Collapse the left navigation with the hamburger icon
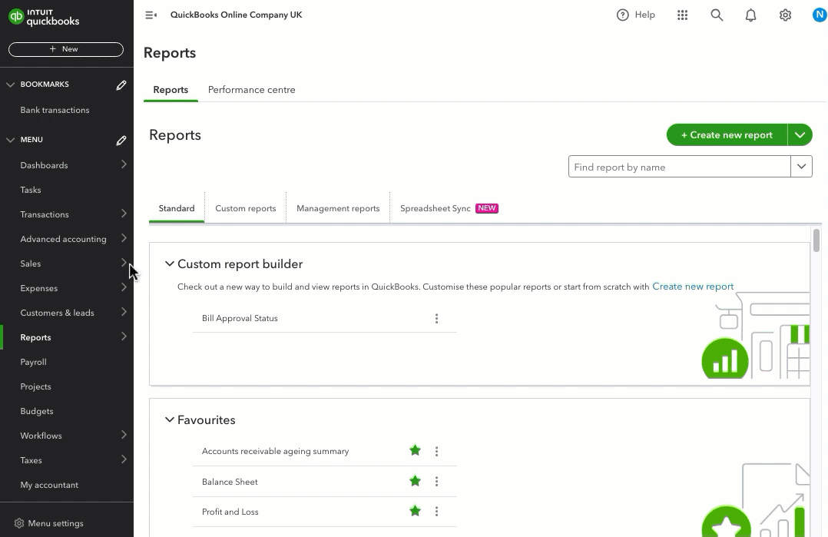The width and height of the screenshot is (828, 537). coord(151,14)
